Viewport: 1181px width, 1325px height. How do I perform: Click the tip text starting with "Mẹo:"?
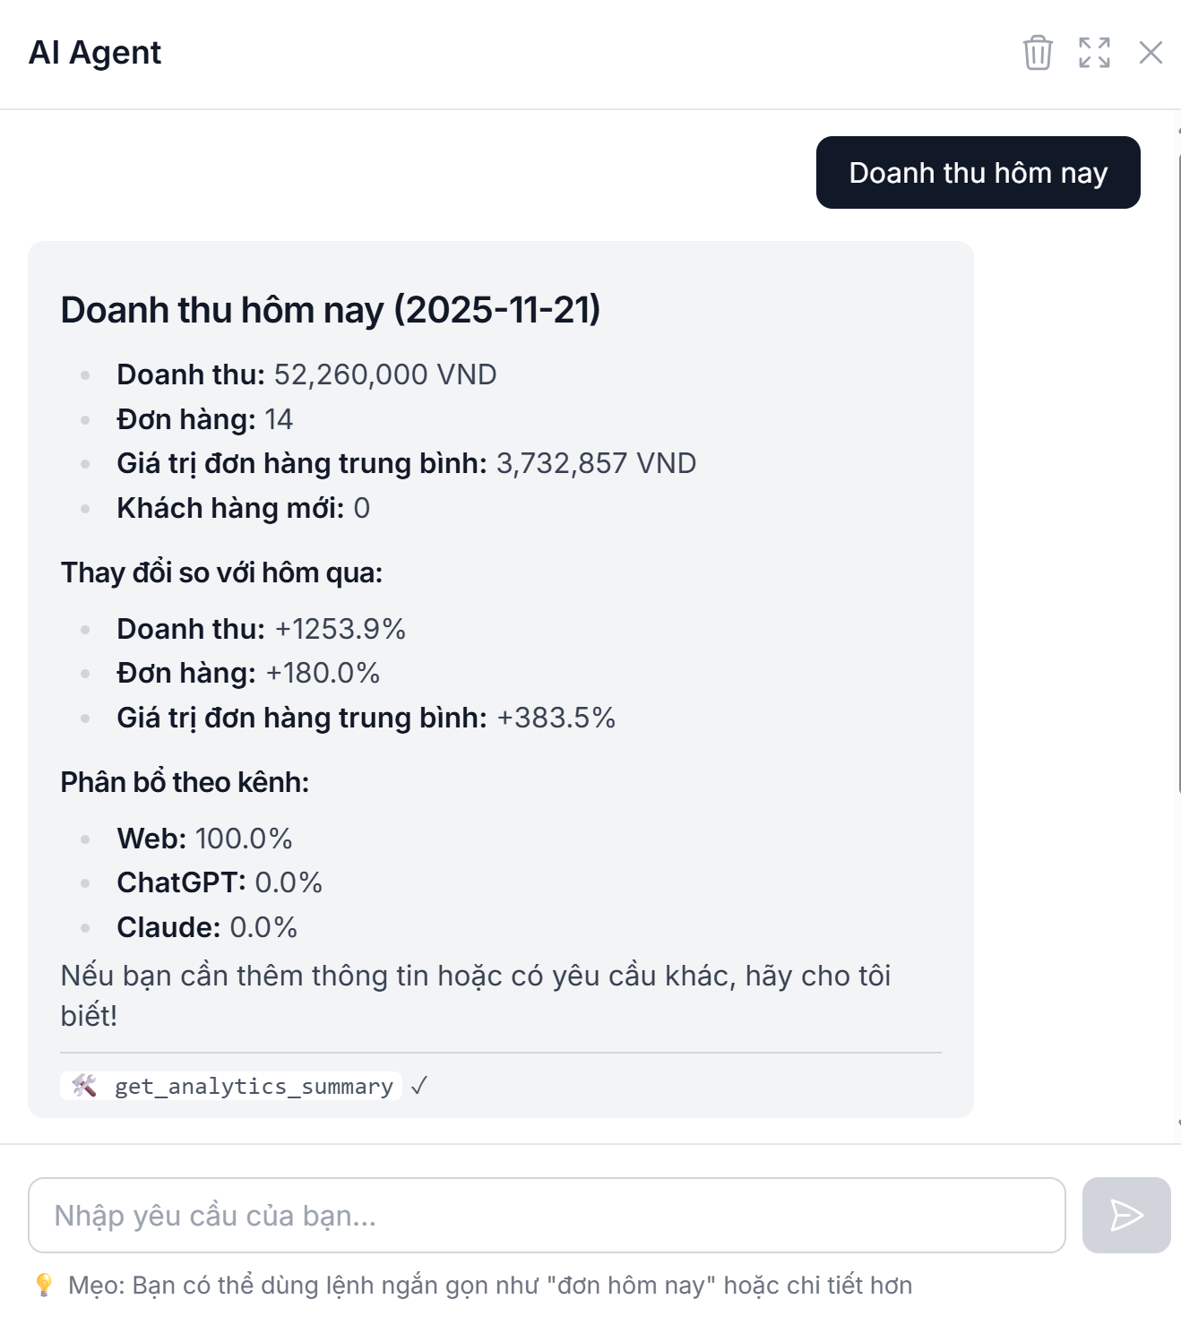coord(489,1285)
